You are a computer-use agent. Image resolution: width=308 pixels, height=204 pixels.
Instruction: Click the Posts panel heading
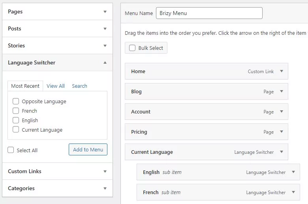[x=14, y=29]
